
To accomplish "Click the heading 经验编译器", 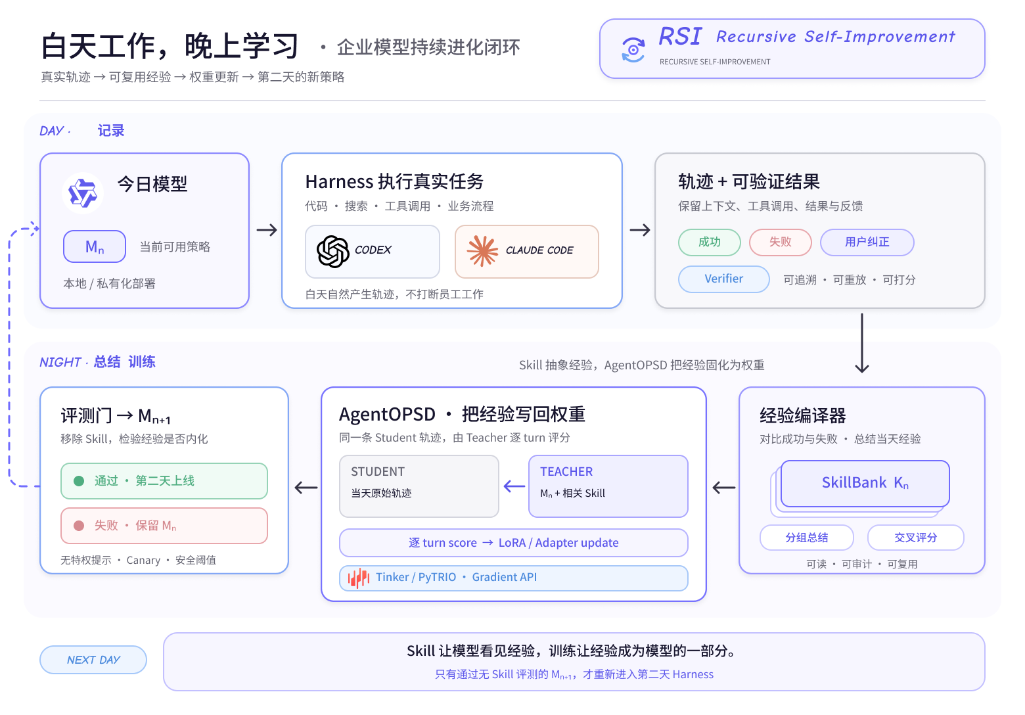I will click(x=803, y=415).
